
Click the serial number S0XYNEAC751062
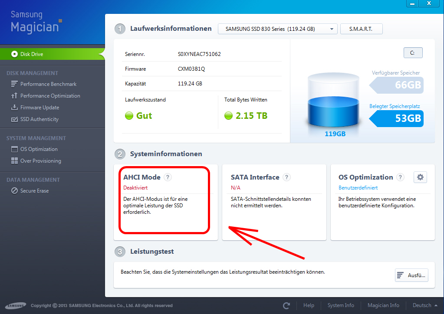pyautogui.click(x=199, y=54)
